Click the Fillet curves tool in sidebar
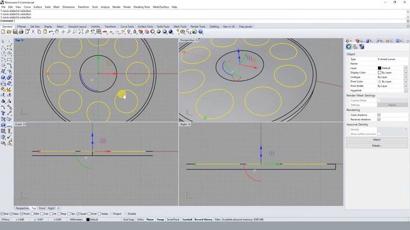 (9, 65)
